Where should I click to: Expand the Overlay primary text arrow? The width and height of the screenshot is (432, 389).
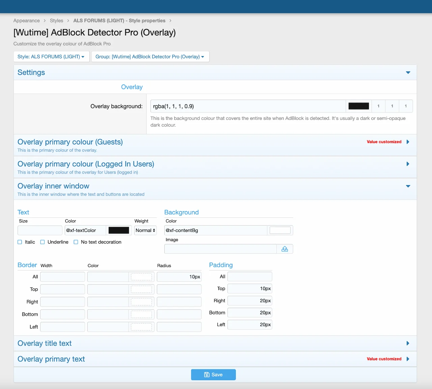[408, 359]
